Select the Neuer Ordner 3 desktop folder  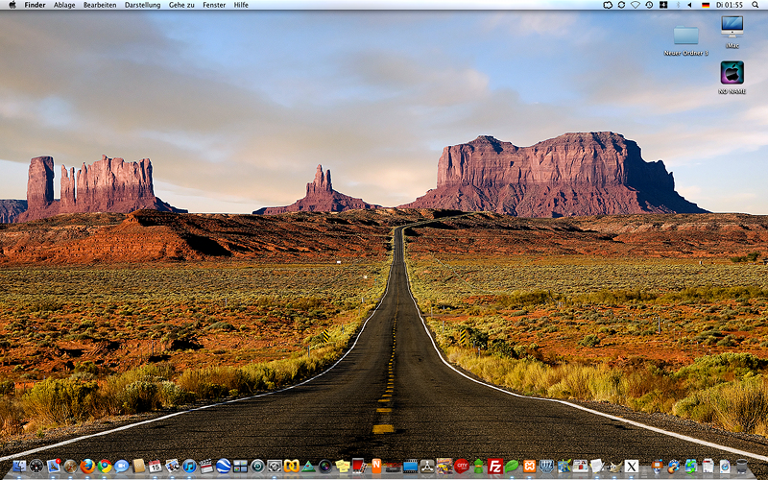click(x=685, y=38)
